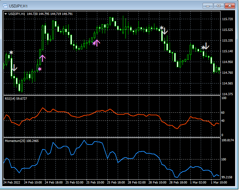Click the gray star at far left of chart
Screen dimensions: 239x190
tap(11, 52)
